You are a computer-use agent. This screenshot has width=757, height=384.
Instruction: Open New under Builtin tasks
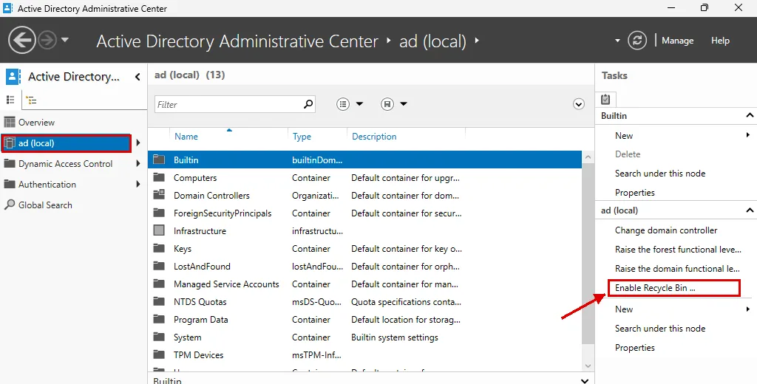[x=624, y=136]
